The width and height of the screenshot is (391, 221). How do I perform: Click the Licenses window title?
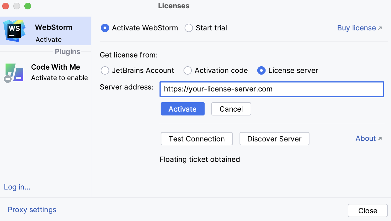pos(174,6)
